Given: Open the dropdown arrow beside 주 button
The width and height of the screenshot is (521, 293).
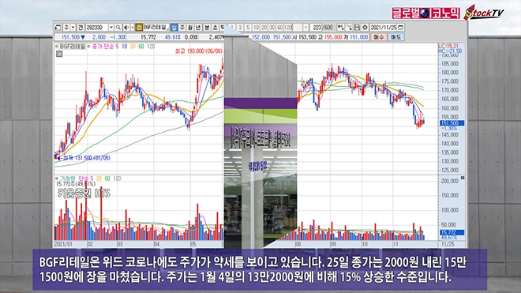Looking at the screenshot, I should coord(73,28).
